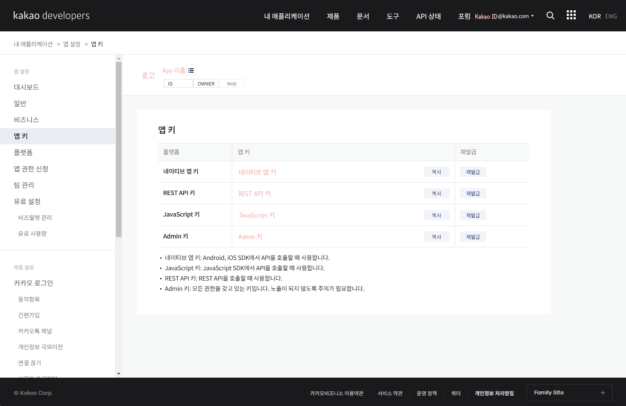
Task: Switch language to ENG
Action: coord(611,16)
